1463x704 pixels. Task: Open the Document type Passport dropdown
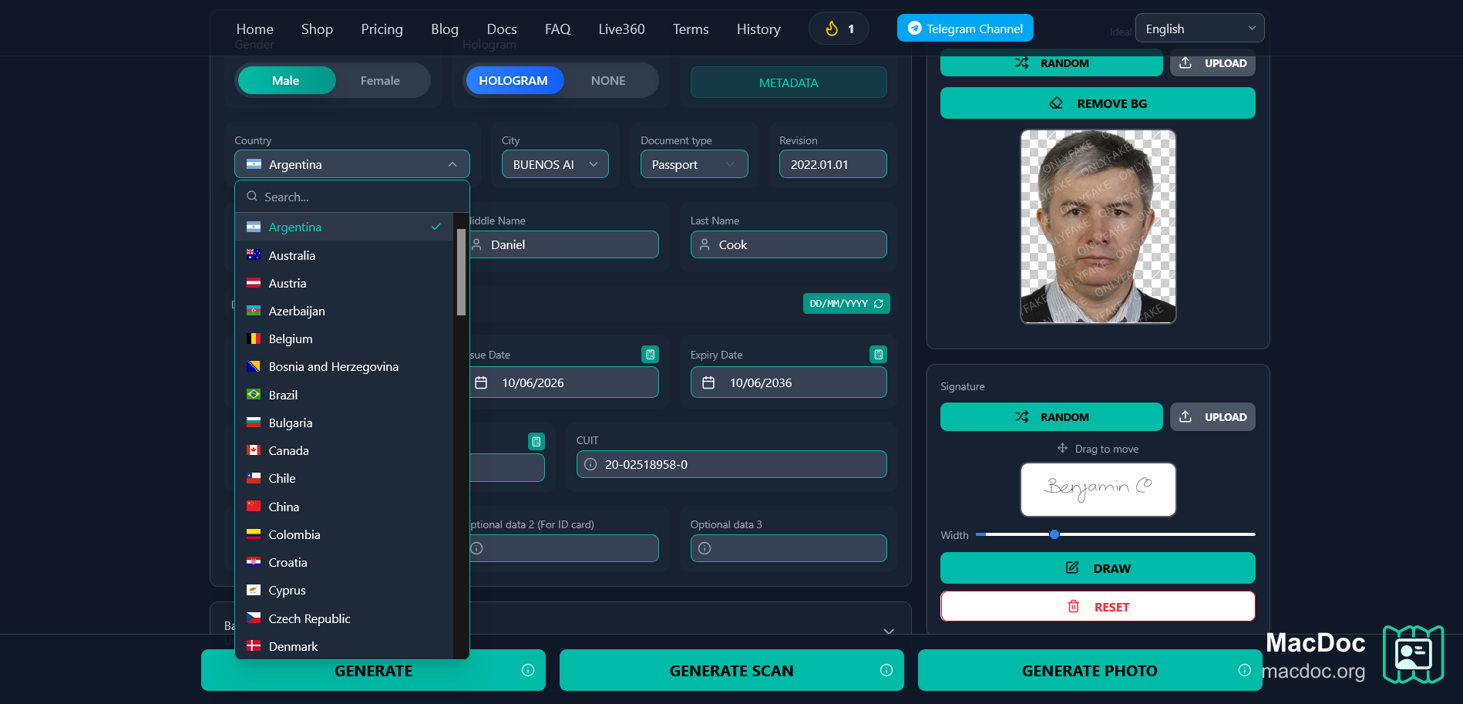tap(694, 164)
